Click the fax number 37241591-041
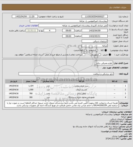133x147 pixels. (x=116, y=121)
